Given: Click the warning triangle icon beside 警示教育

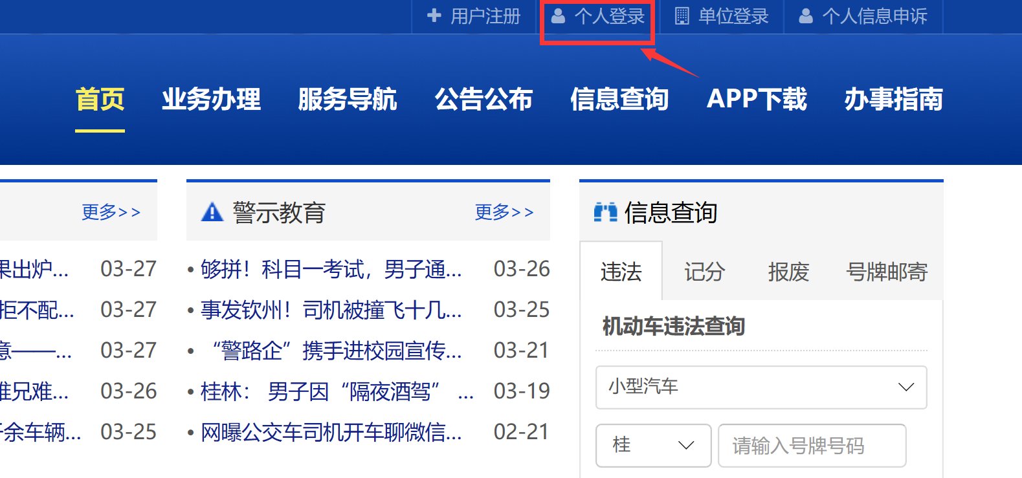Looking at the screenshot, I should coord(212,212).
